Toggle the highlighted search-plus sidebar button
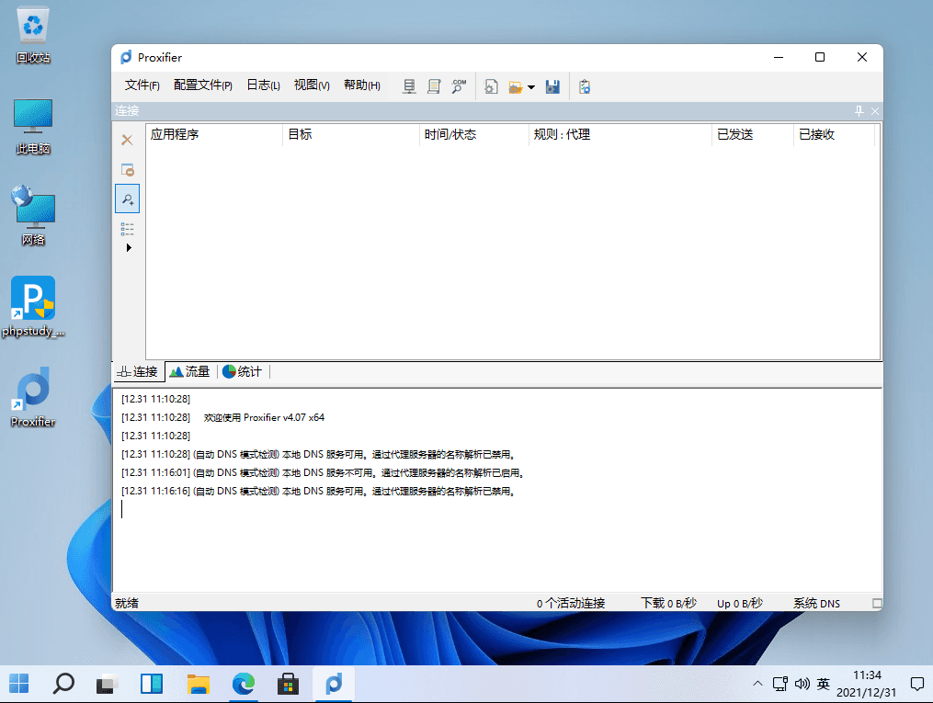Screen dimensions: 933x703 tap(128, 198)
